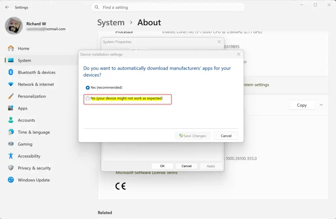This screenshot has height=219, width=336.
Task: Open Microsoft Software License Terms link
Action: pos(147,173)
